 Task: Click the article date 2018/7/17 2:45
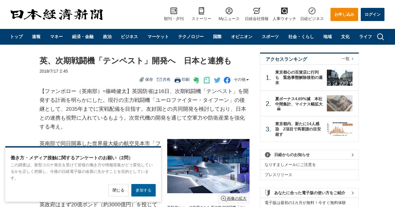coord(54,71)
